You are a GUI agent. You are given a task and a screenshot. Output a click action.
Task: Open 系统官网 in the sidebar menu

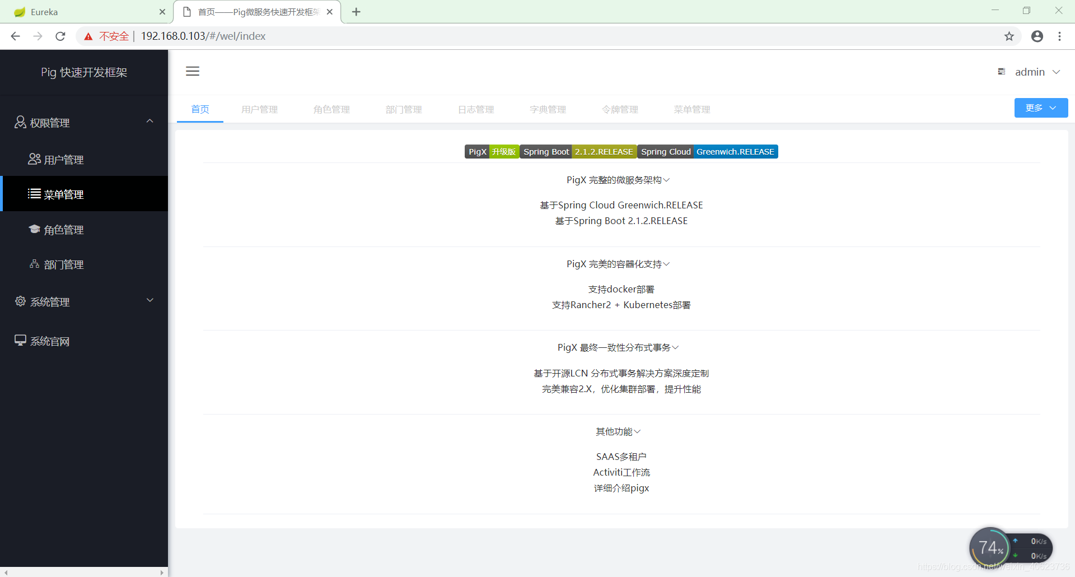[84, 341]
